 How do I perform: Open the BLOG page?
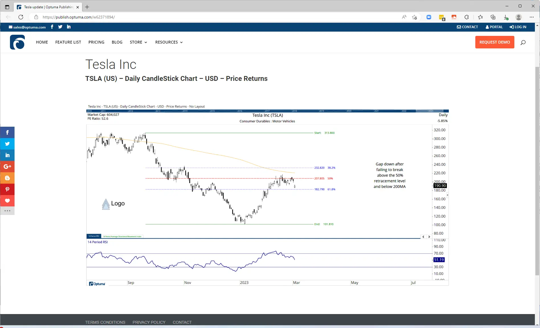[x=117, y=42]
